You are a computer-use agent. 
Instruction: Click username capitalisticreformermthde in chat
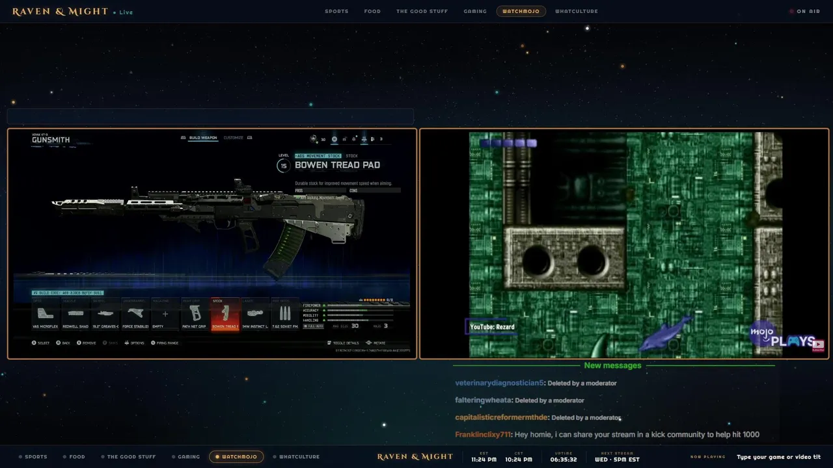pos(501,417)
